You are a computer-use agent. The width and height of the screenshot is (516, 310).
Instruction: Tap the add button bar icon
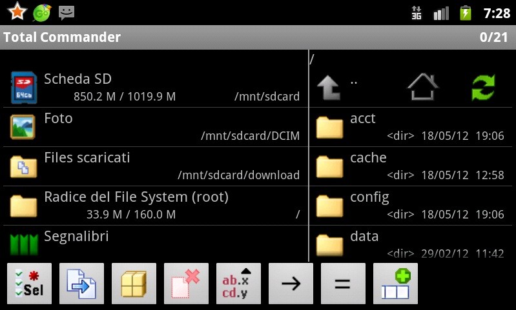point(395,284)
